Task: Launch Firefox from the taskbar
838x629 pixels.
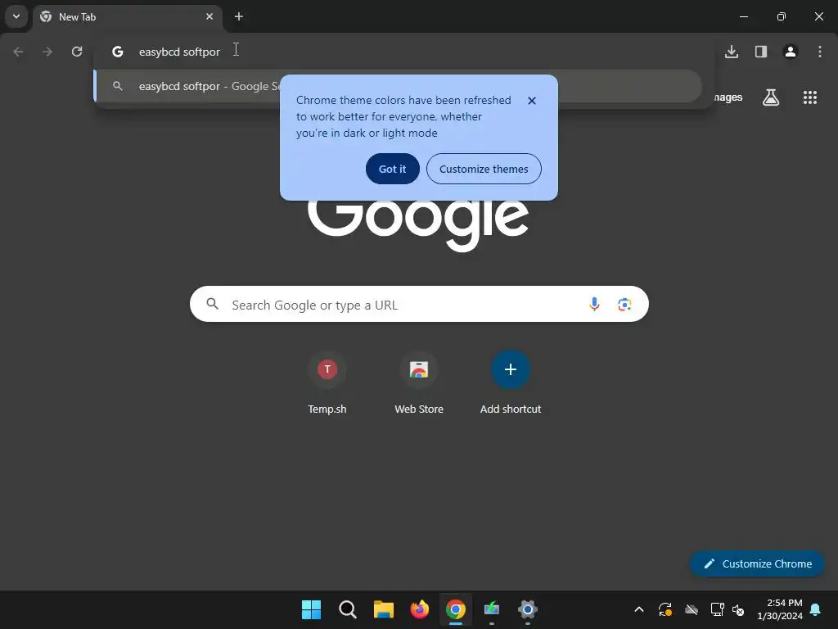Action: 420,609
